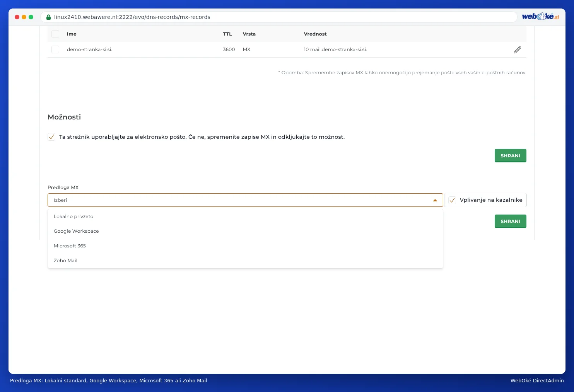
Task: Click the 3600 TTL value
Action: tap(229, 49)
